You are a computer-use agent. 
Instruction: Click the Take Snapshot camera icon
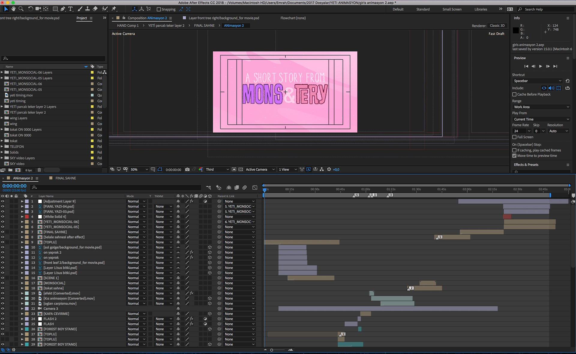coord(187,169)
